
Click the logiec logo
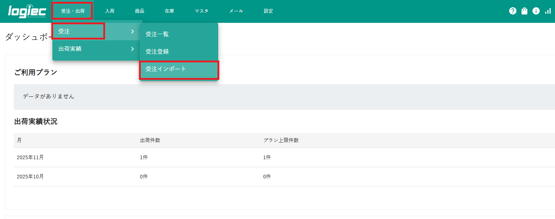coord(27,11)
